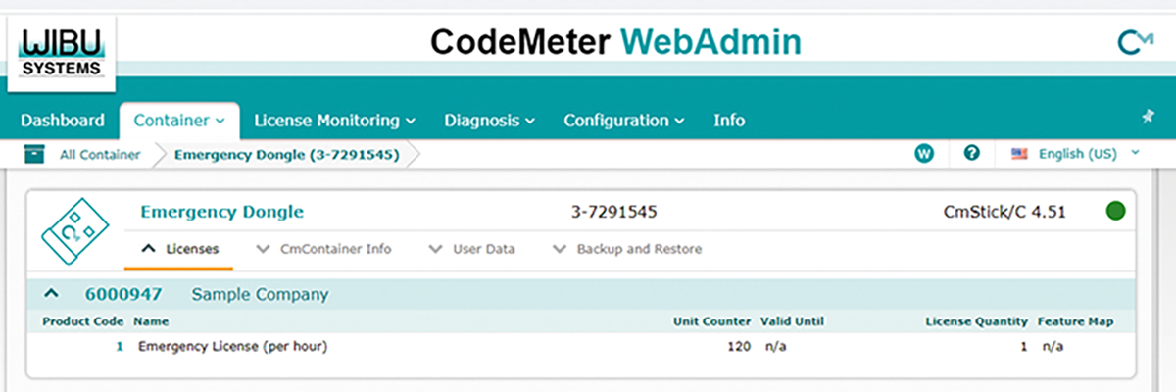
Task: Click the CmStick/C 4.51 label
Action: tap(1004, 212)
